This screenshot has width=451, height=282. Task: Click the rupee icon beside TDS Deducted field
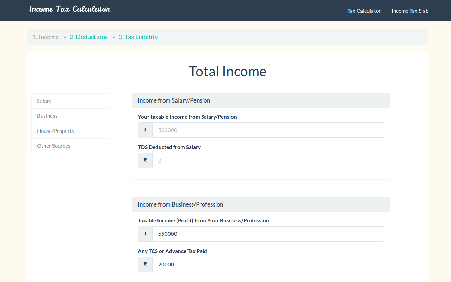[145, 160]
